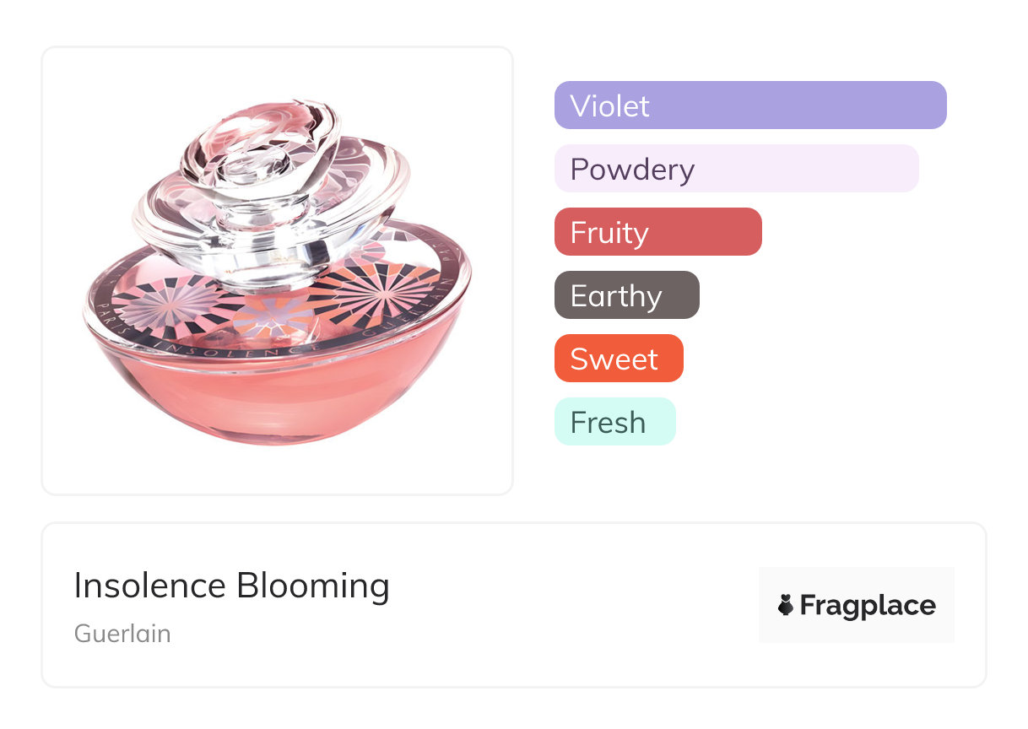Click the Fragplace bee icon
Screen dimensions: 1028x729
click(x=786, y=605)
